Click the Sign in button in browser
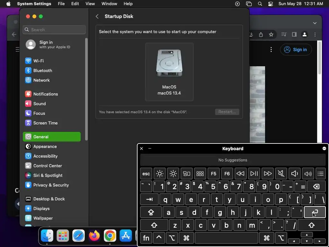The height and width of the screenshot is (247, 329). (x=296, y=50)
